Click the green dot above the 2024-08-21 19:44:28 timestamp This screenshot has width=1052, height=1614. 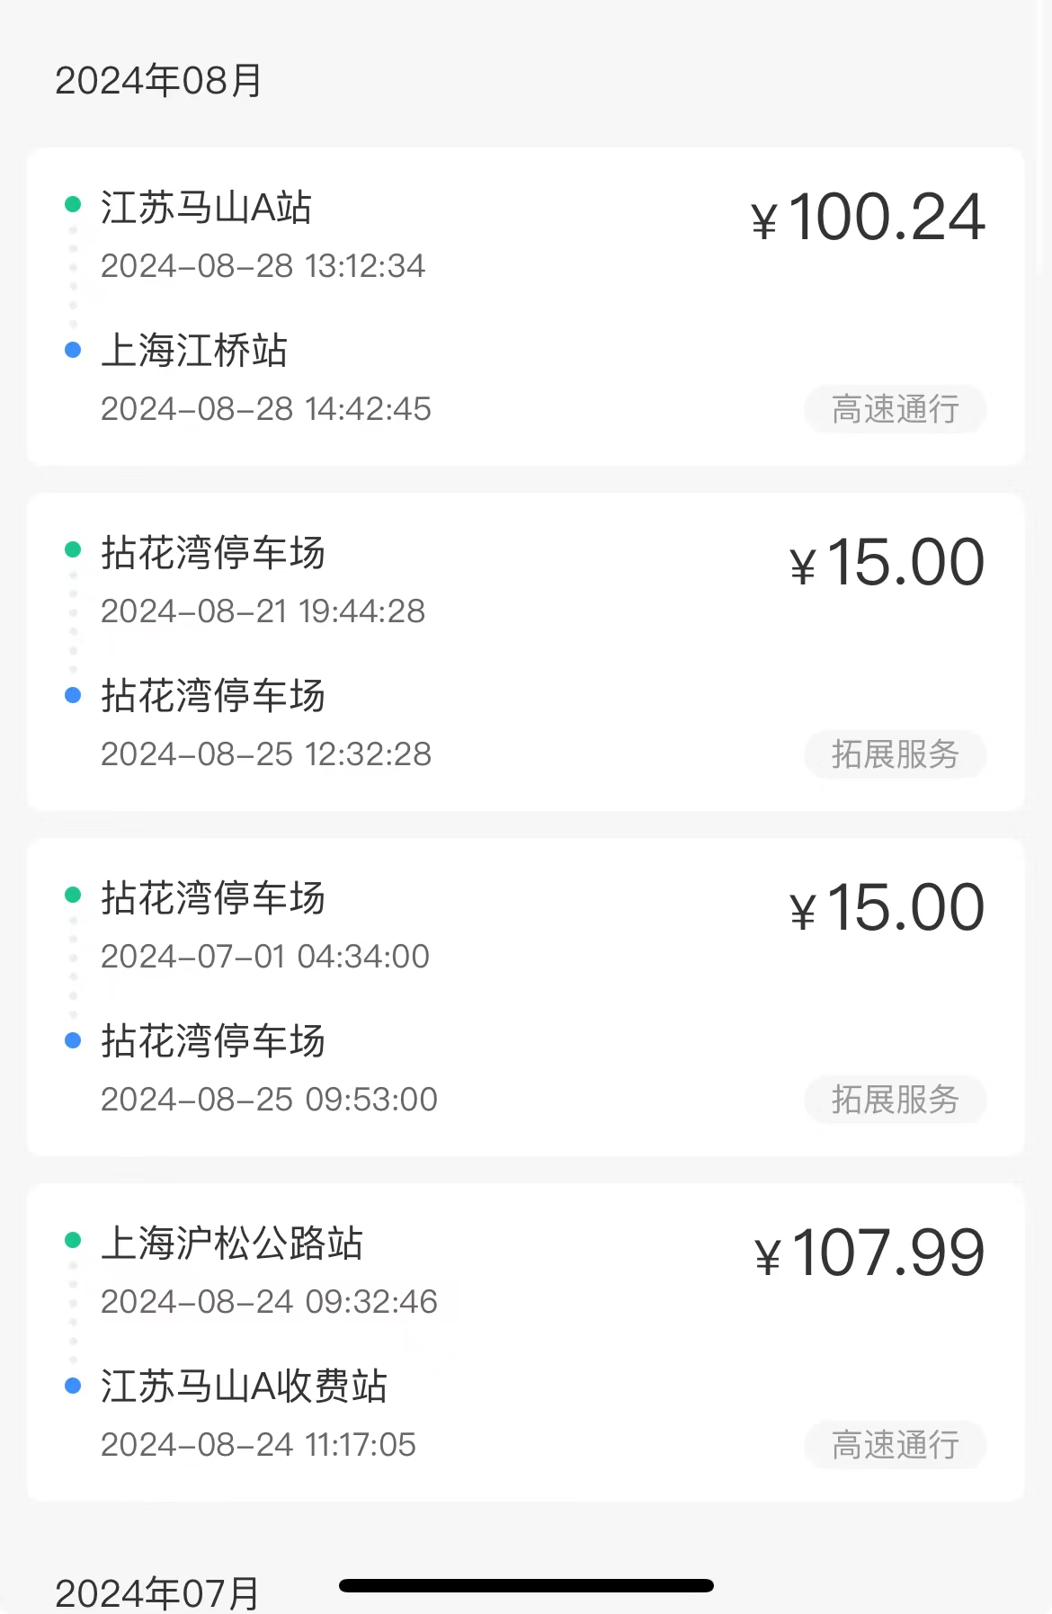click(73, 550)
